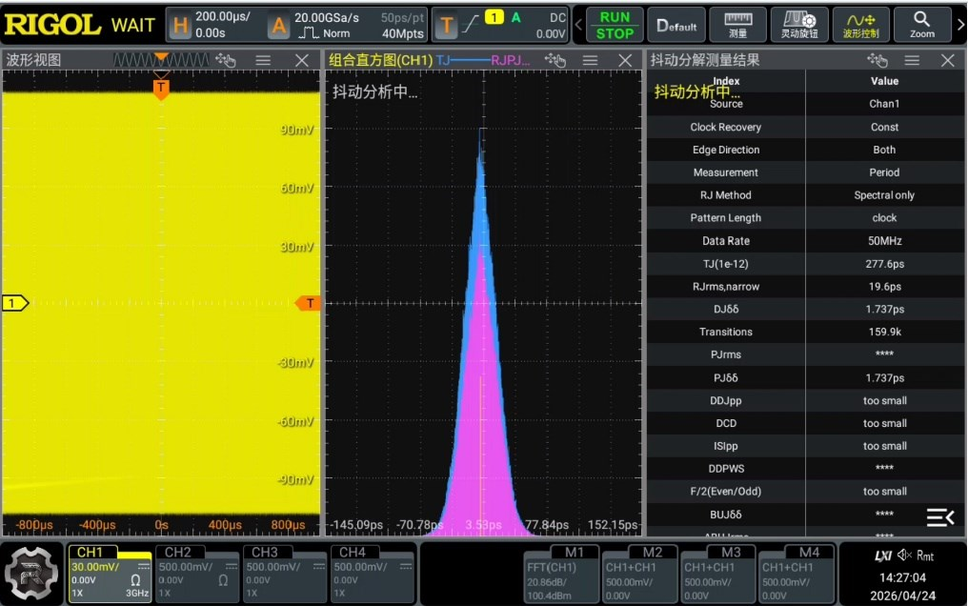The image size is (968, 606).
Task: Select math channel M2
Action: (x=639, y=574)
